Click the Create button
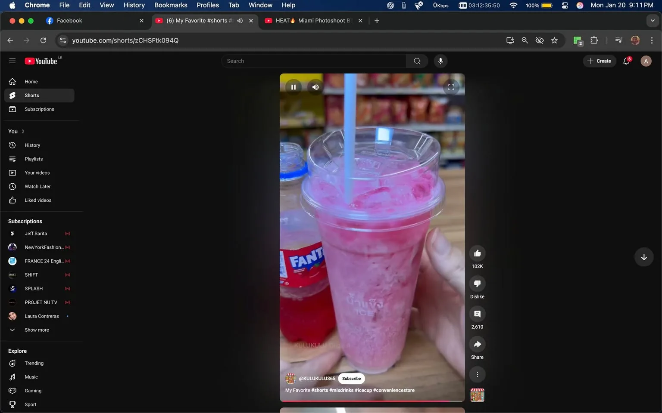 pyautogui.click(x=599, y=61)
